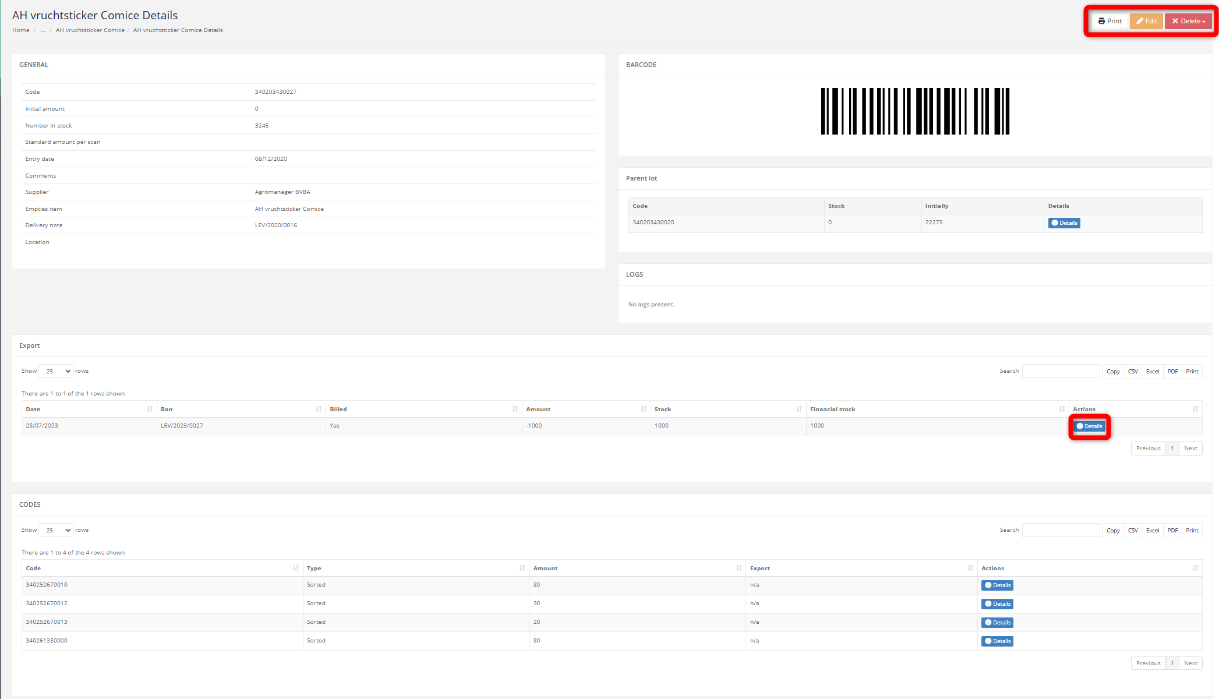The height and width of the screenshot is (699, 1219).
Task: Select page 1 in Export pagination
Action: (x=1172, y=449)
